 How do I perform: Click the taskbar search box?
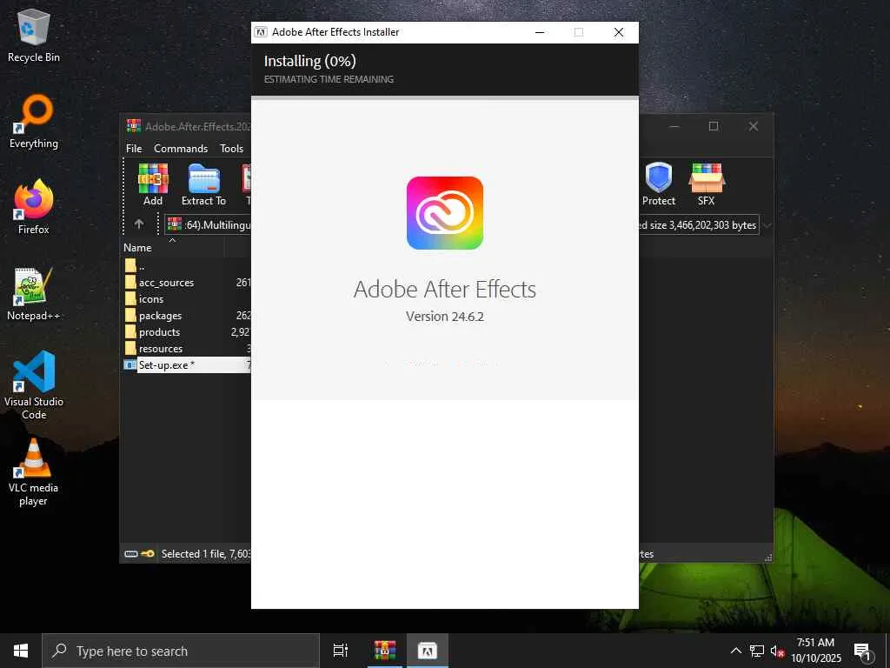(181, 651)
